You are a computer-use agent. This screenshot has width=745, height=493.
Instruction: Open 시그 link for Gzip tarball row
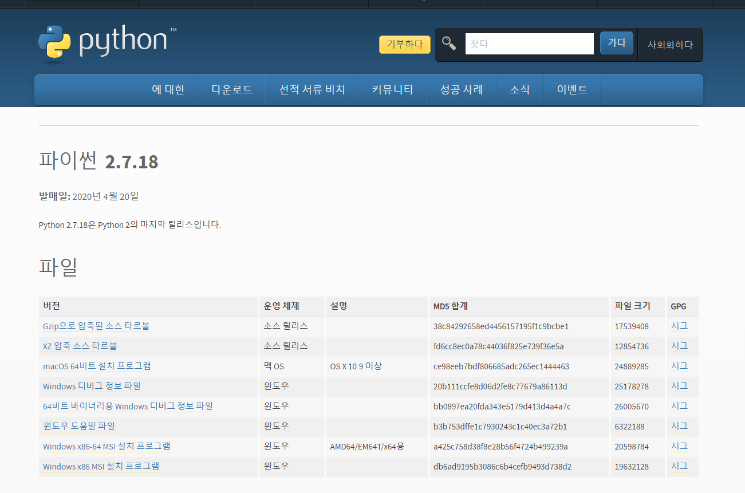pyautogui.click(x=679, y=326)
